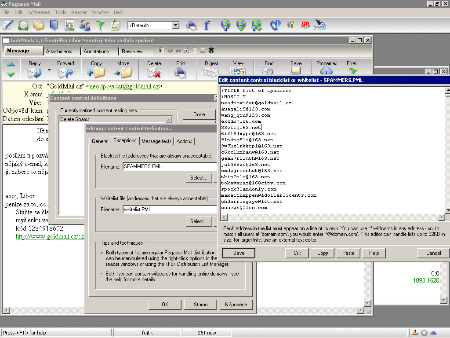Image resolution: width=450 pixels, height=338 pixels.
Task: Click Nápověda button
Action: 236,305
